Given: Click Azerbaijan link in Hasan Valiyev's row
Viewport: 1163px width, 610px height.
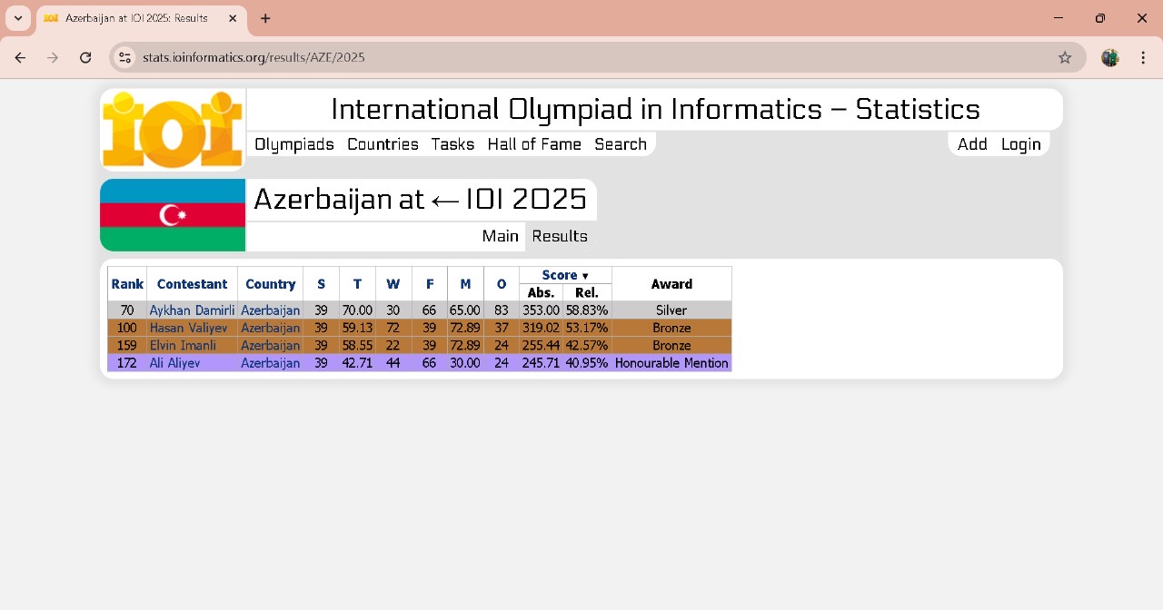Looking at the screenshot, I should pyautogui.click(x=270, y=328).
